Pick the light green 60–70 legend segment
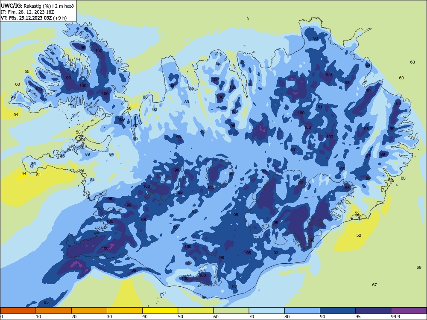This screenshot has height=320, width=427. click(231, 311)
